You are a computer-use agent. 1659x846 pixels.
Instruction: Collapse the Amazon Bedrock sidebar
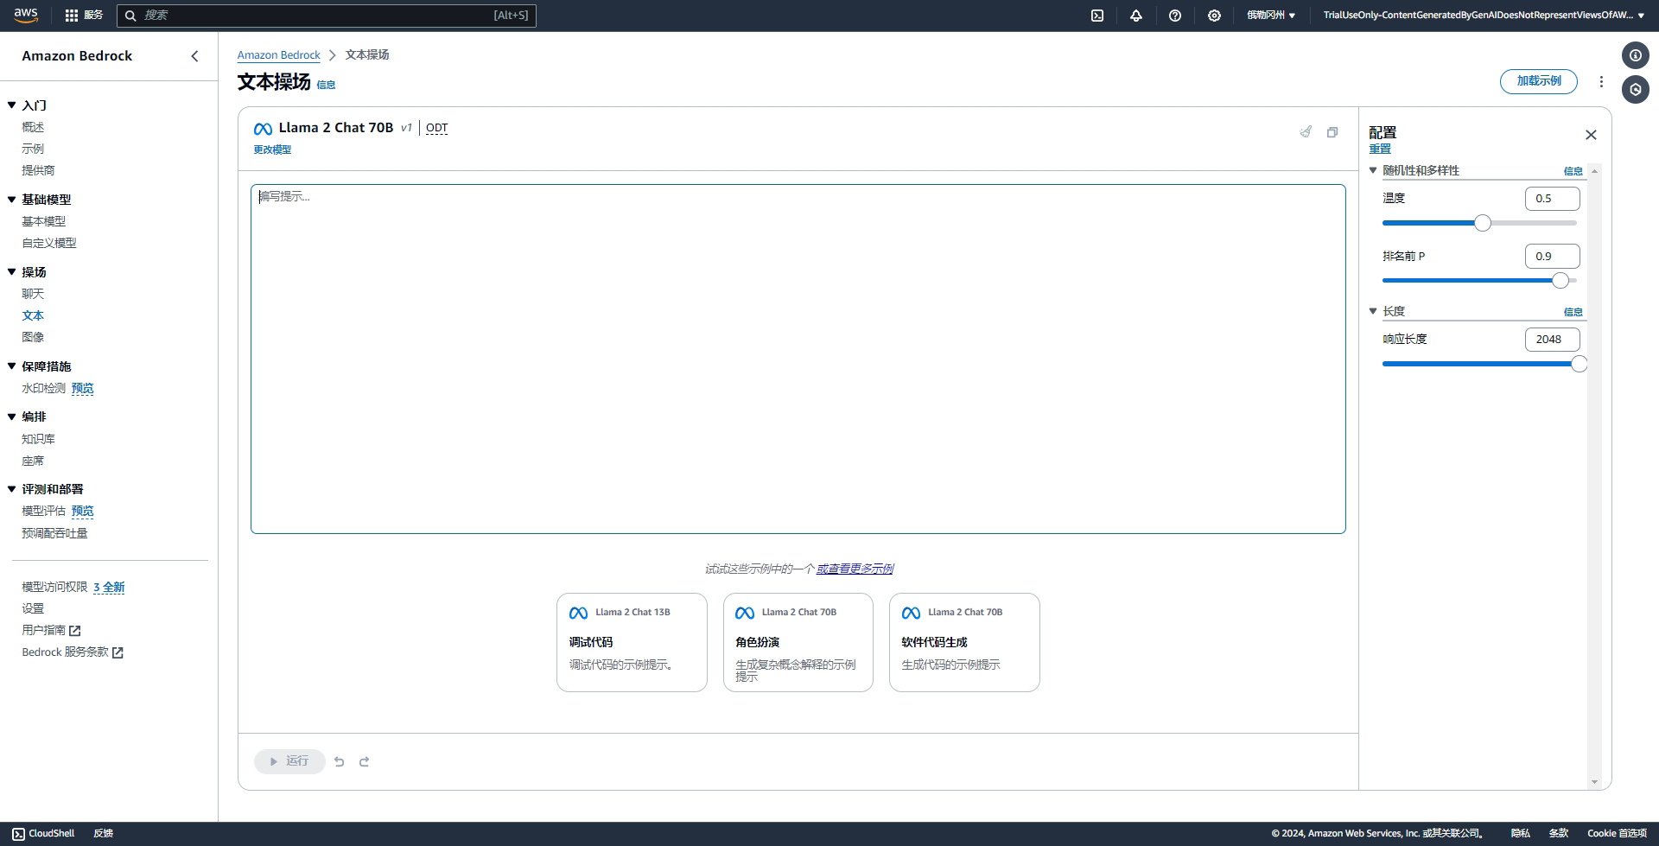194,56
